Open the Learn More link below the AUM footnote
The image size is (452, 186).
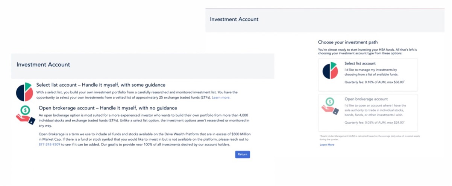(327, 144)
